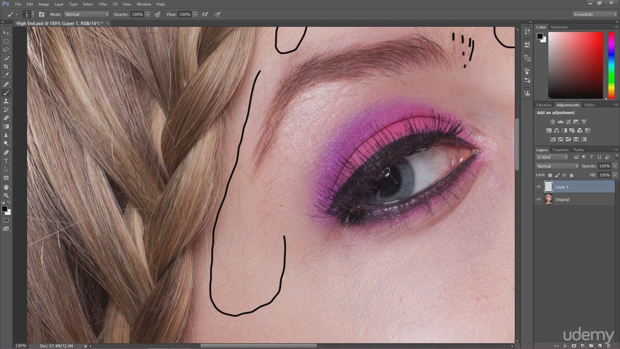The height and width of the screenshot is (349, 620).
Task: Toggle pressure for size button
Action: pyautogui.click(x=218, y=15)
